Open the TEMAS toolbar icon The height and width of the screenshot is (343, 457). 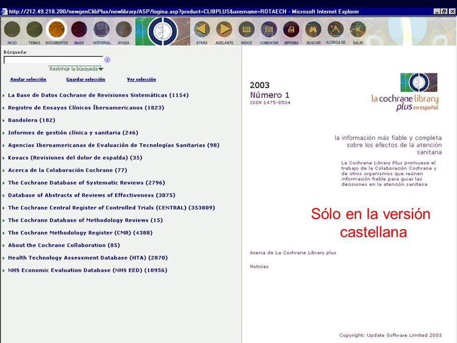pyautogui.click(x=34, y=30)
